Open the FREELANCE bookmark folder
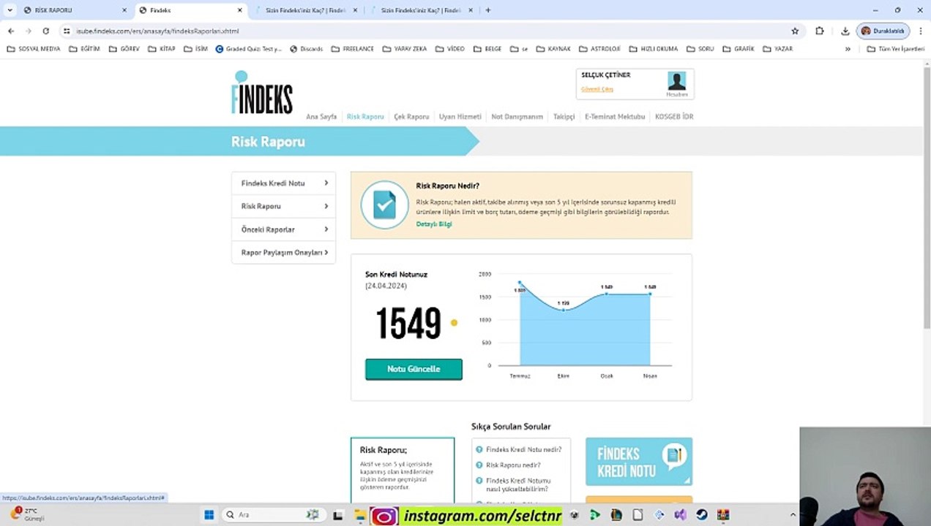The image size is (931, 526). [x=353, y=49]
